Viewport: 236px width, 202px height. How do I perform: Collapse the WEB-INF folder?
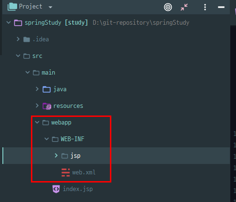47,139
